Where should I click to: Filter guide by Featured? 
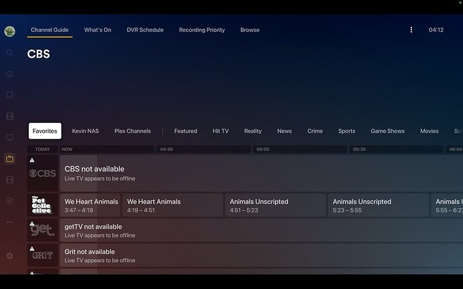point(185,131)
